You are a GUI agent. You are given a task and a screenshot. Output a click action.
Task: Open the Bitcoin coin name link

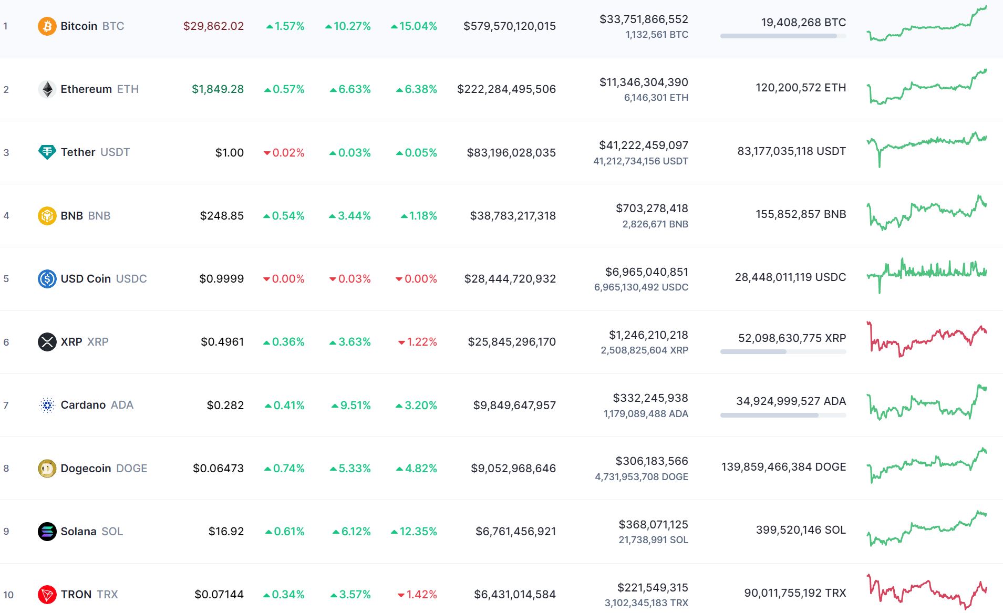point(79,26)
